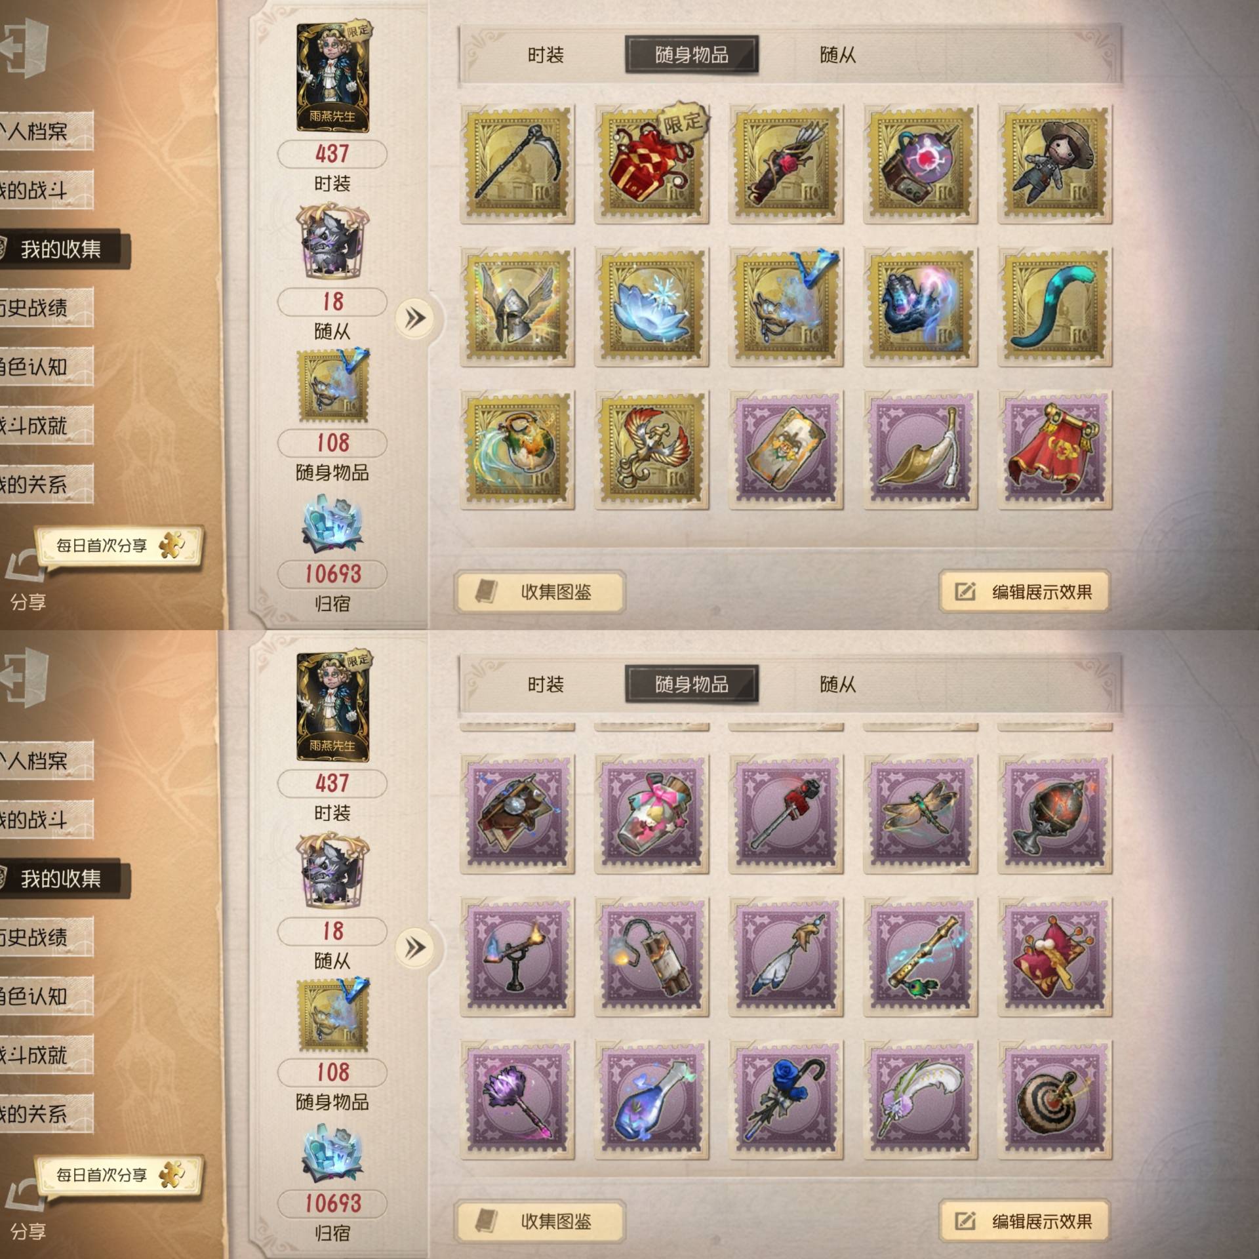Choose the plasma ball backpack accessory
1259x1259 pixels.
(920, 164)
